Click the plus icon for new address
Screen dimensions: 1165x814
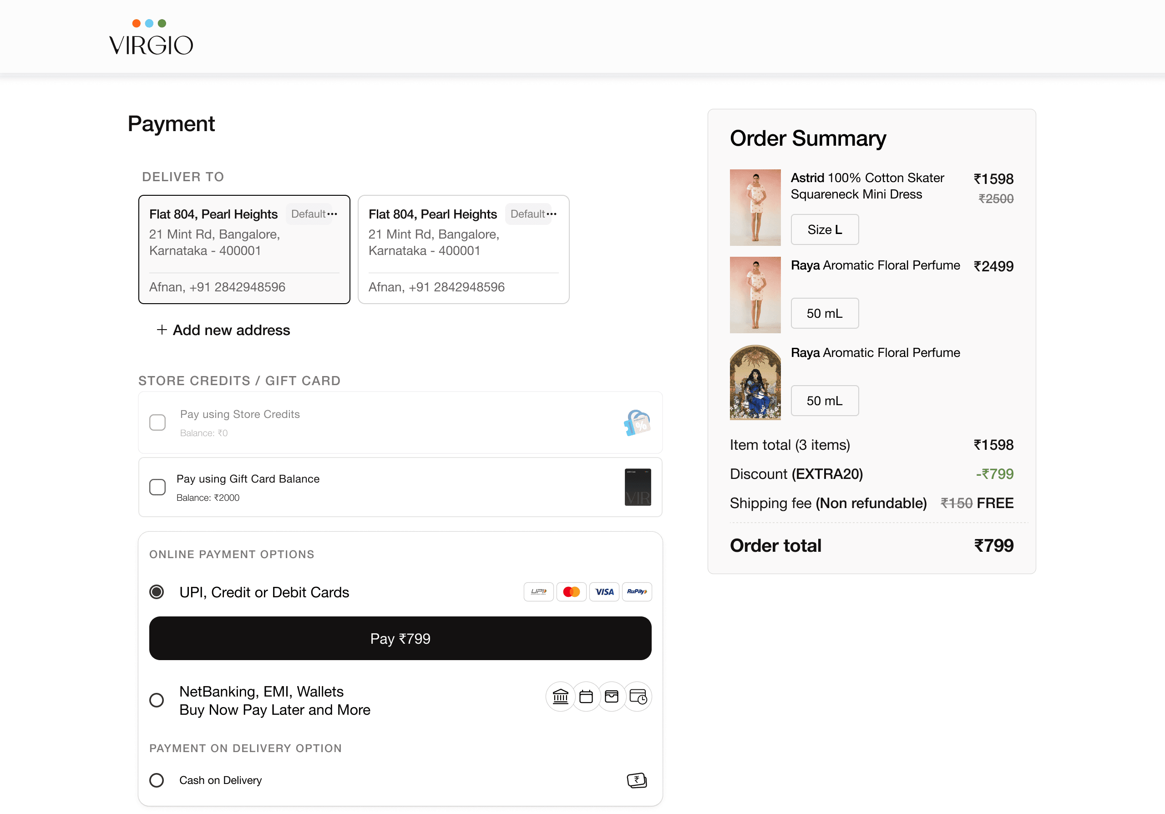pyautogui.click(x=162, y=330)
